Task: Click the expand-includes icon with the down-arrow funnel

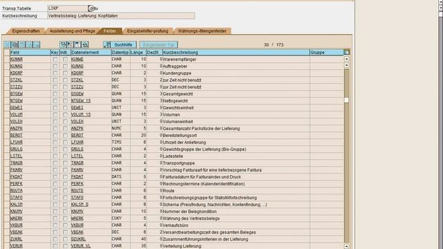Action: click(63, 44)
